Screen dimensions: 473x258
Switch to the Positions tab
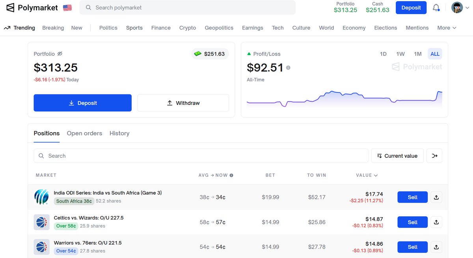tap(47, 133)
